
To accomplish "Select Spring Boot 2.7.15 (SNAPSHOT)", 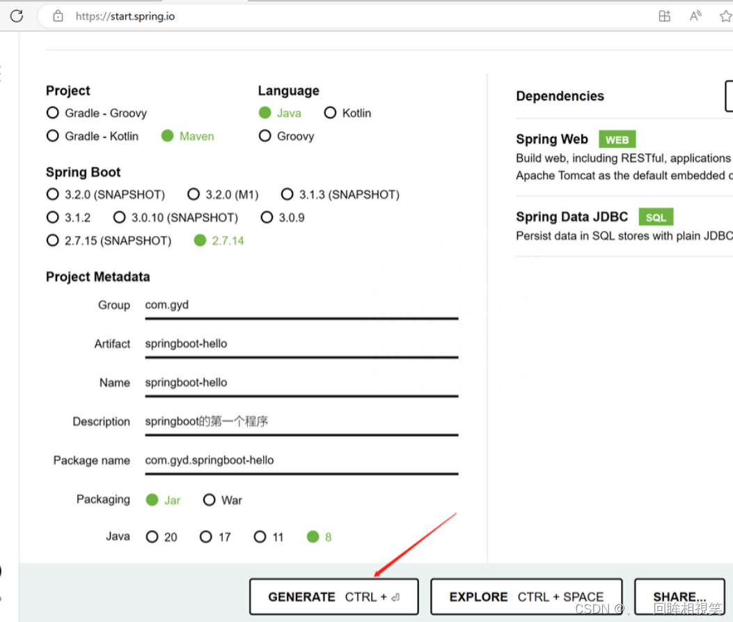I will pyautogui.click(x=53, y=240).
